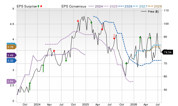
Task: Select the EPS Consensus legend label
Action: click(x=74, y=6)
